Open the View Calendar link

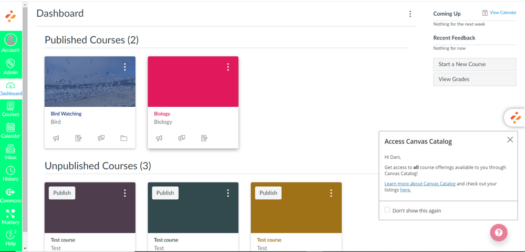click(x=502, y=13)
